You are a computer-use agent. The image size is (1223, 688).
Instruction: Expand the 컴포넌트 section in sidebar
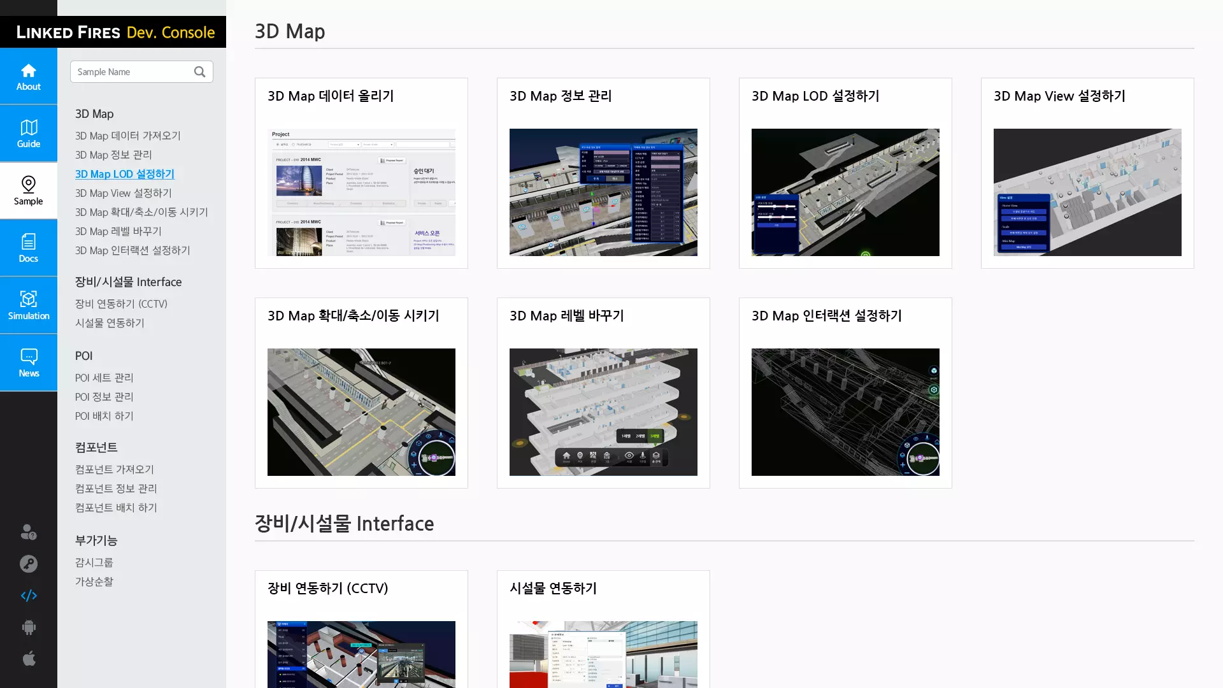click(x=96, y=447)
